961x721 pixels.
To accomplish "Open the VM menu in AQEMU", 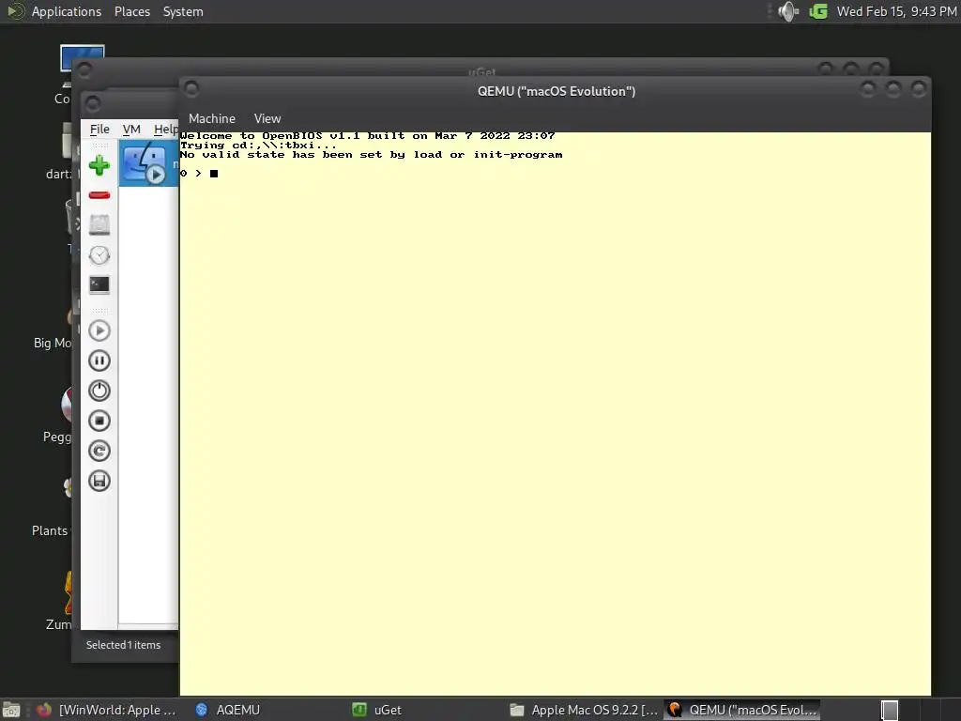I will (x=131, y=130).
